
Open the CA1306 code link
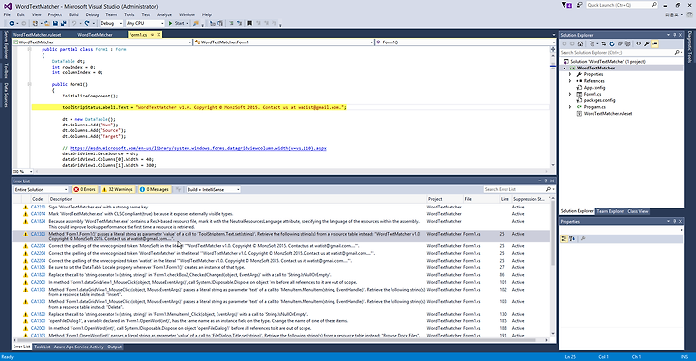(38, 268)
